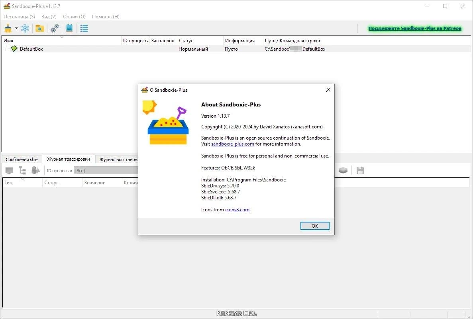Switch to Журнал трассировки tab
This screenshot has height=319, width=473.
coord(69,159)
